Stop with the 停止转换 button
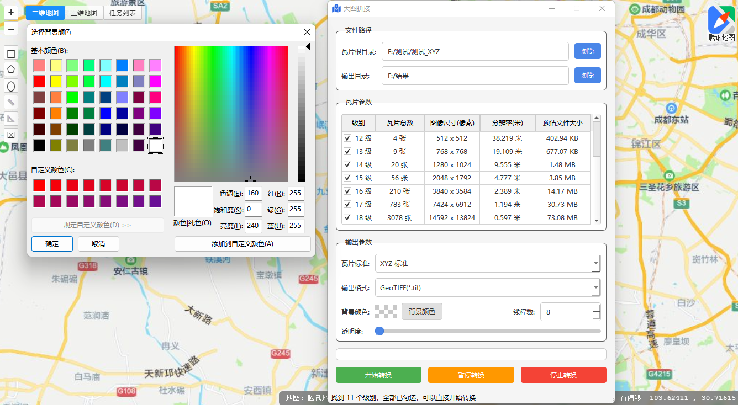 coord(563,375)
